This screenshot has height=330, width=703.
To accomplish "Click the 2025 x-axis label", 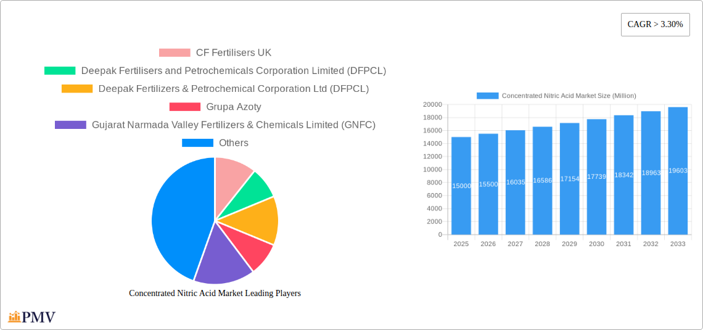I will pos(461,244).
